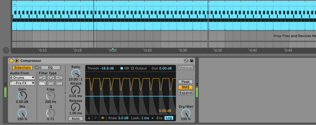The image size is (316, 125).
Task: Click the 0:30 timeline ruler mark
Action: pos(183,51)
